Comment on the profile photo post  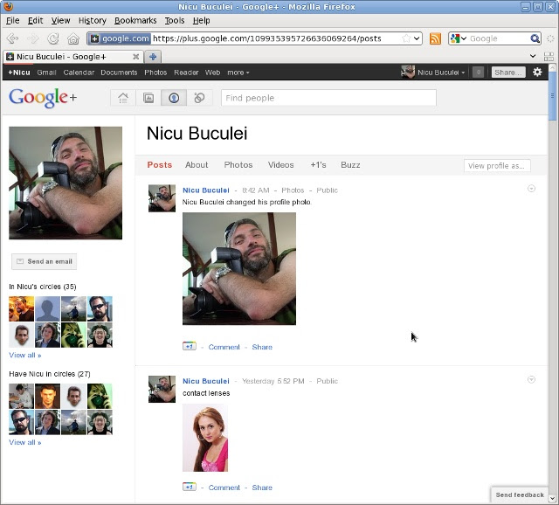pos(224,347)
